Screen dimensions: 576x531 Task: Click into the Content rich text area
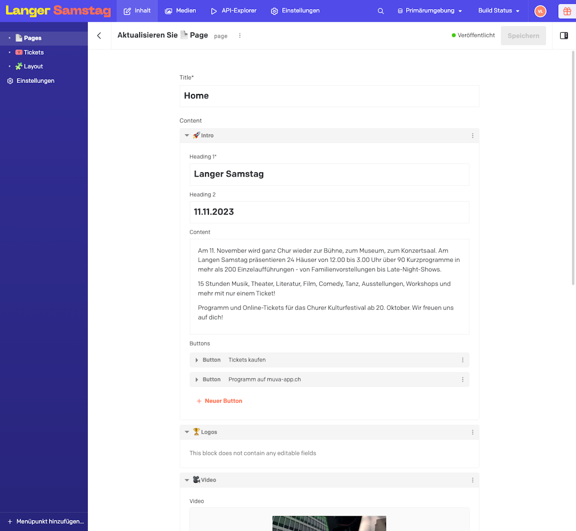pos(329,286)
